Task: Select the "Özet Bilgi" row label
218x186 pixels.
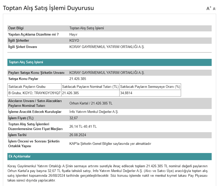Action: (x=16, y=28)
